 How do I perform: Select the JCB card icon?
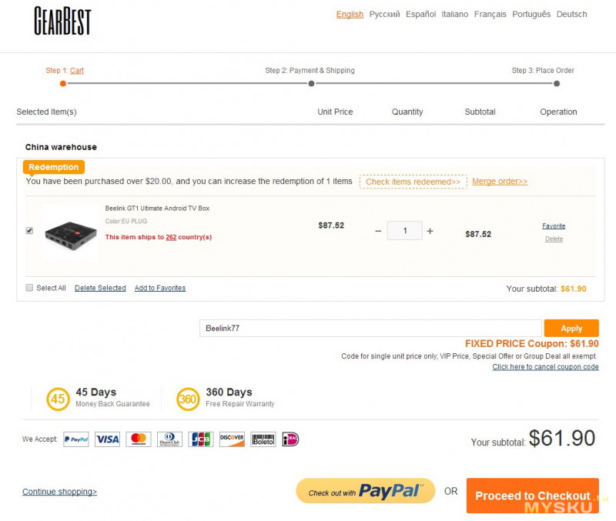tap(201, 439)
